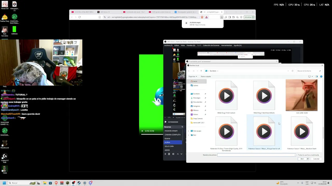
Task: Click the browser Actualizar button
Action: [249, 17]
